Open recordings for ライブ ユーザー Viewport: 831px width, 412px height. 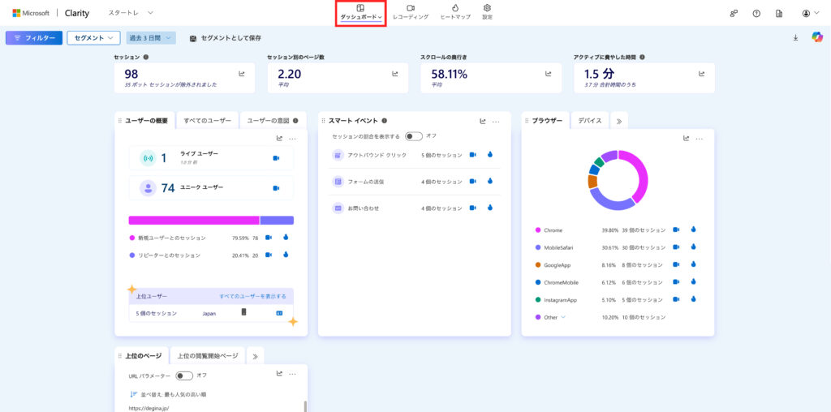click(276, 158)
